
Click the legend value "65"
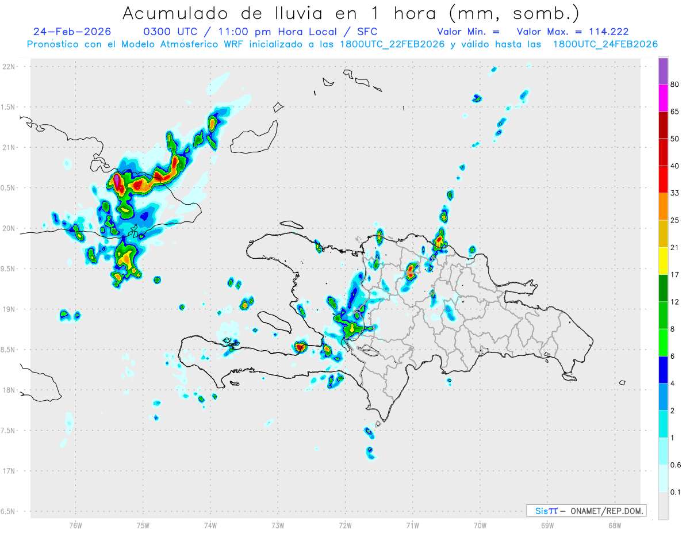(675, 112)
